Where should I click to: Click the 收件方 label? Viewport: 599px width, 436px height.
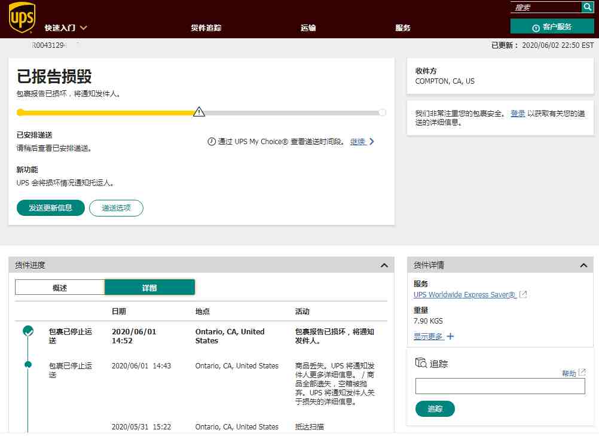426,71
